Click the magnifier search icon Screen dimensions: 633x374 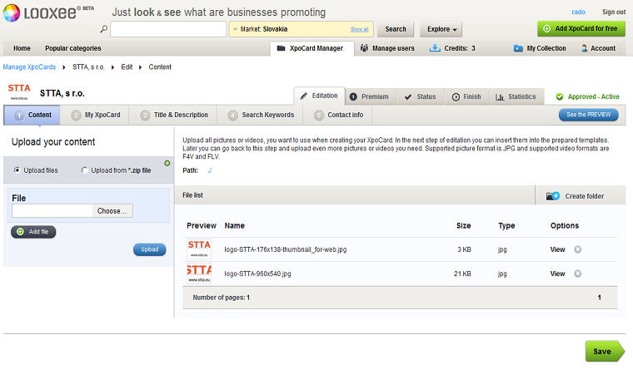pos(104,29)
